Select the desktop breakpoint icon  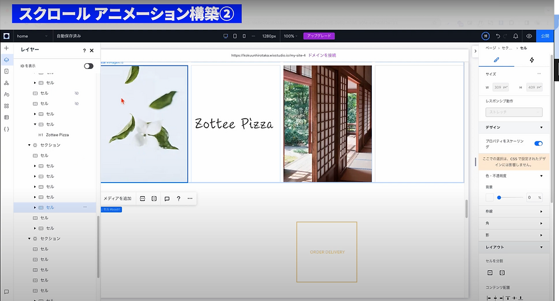[226, 36]
